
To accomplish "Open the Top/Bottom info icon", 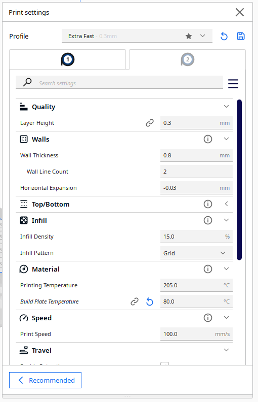I will pyautogui.click(x=208, y=204).
